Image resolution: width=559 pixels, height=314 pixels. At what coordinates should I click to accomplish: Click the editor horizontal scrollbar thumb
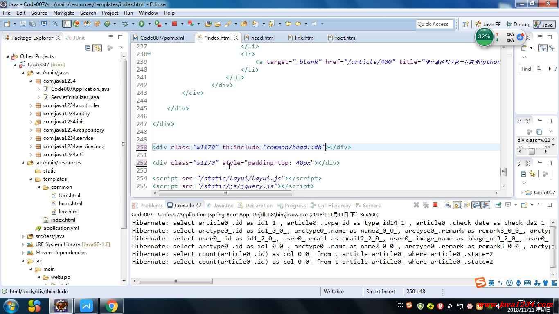coord(225,193)
